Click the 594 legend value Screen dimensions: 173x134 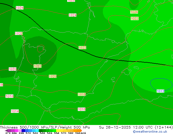pos(78,133)
